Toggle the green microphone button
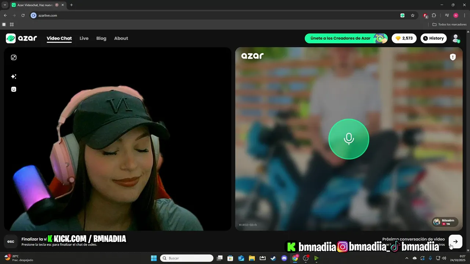Viewport: 470px width, 264px height. click(x=348, y=139)
